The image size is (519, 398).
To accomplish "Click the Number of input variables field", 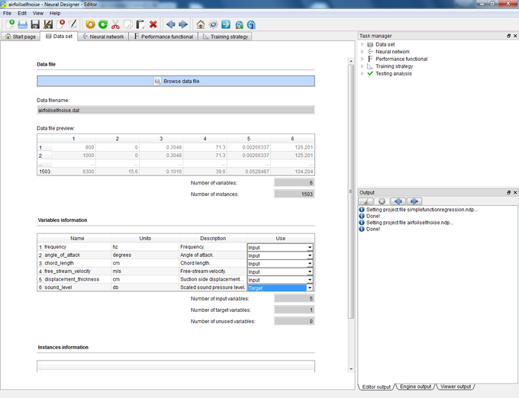I will (295, 299).
